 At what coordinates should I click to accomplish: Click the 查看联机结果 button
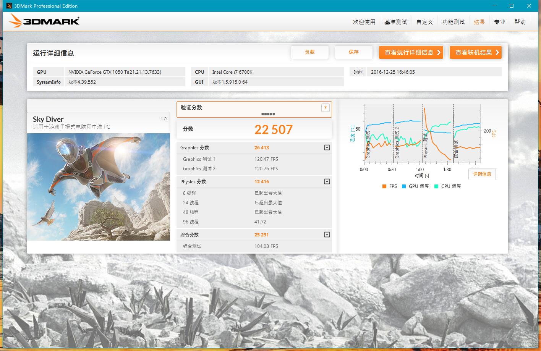click(475, 52)
